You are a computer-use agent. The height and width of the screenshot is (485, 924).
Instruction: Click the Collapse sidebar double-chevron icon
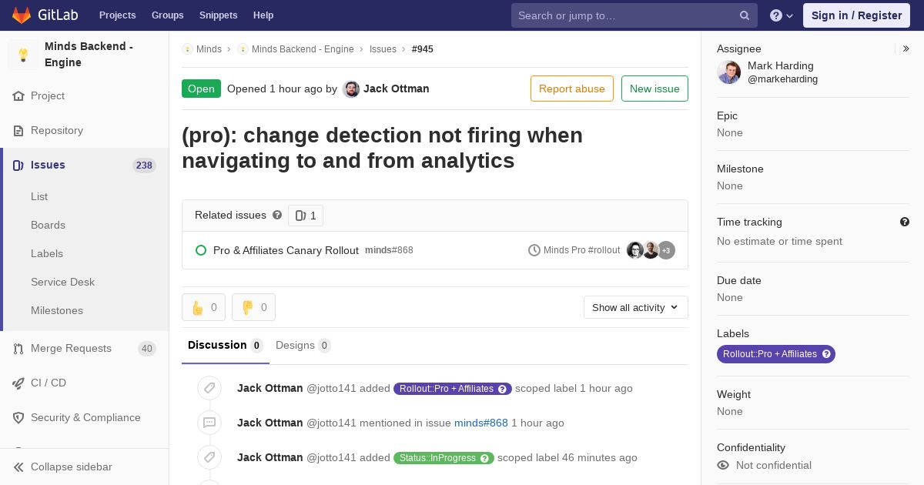pyautogui.click(x=18, y=467)
